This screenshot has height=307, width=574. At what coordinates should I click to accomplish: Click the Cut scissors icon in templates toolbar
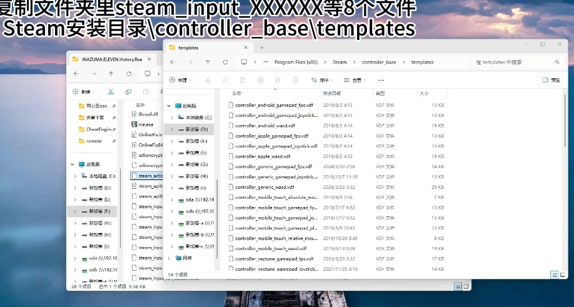(x=207, y=80)
